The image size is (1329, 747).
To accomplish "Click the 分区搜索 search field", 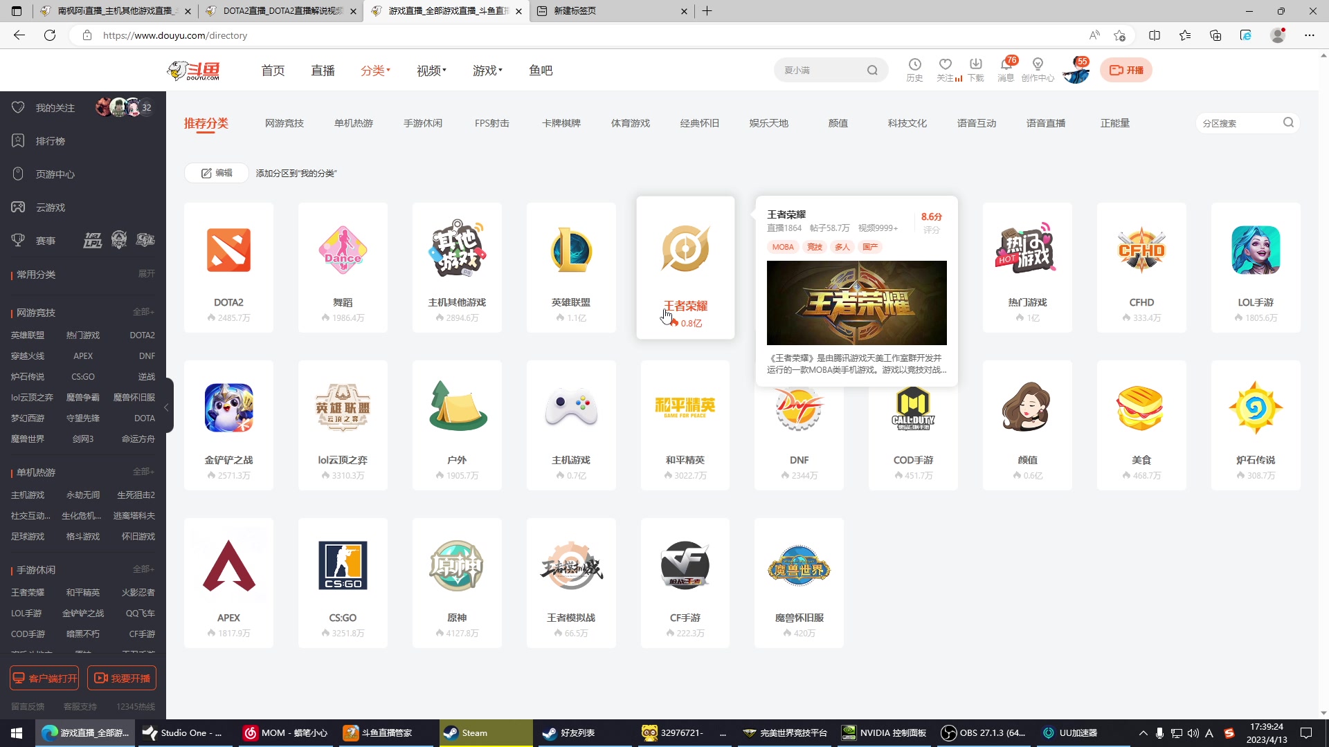I will [1247, 123].
